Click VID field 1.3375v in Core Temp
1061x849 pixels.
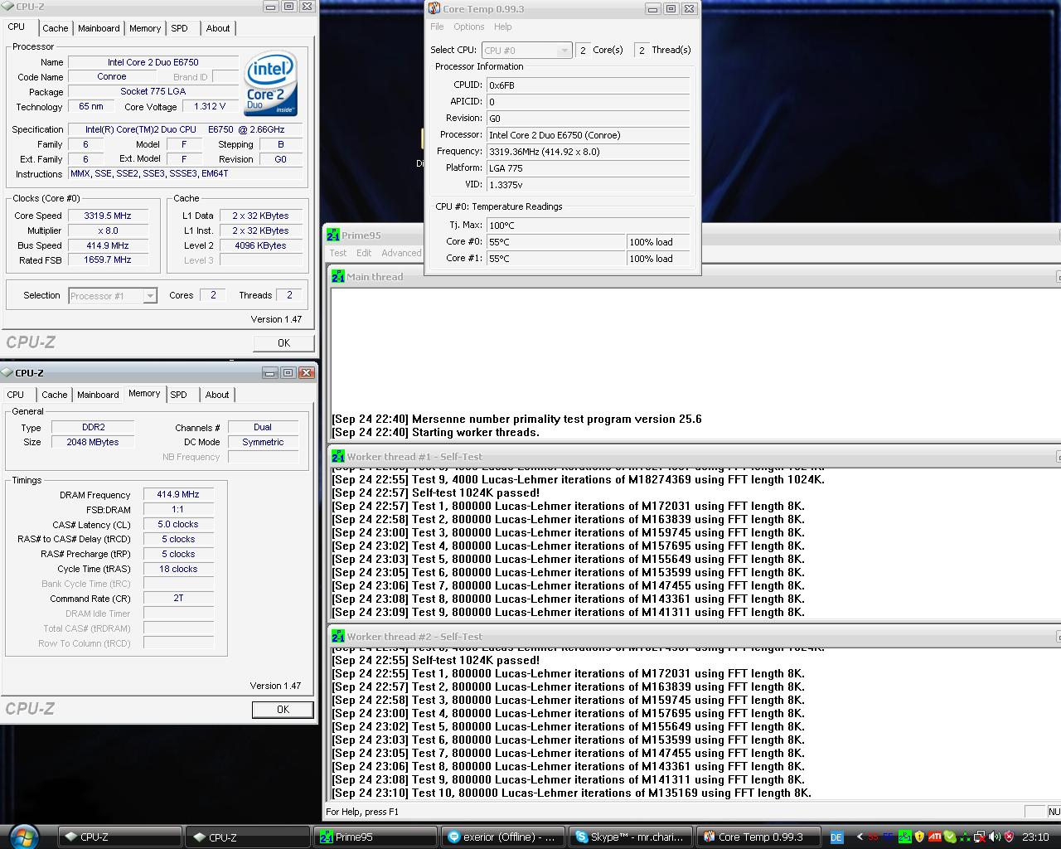[588, 185]
